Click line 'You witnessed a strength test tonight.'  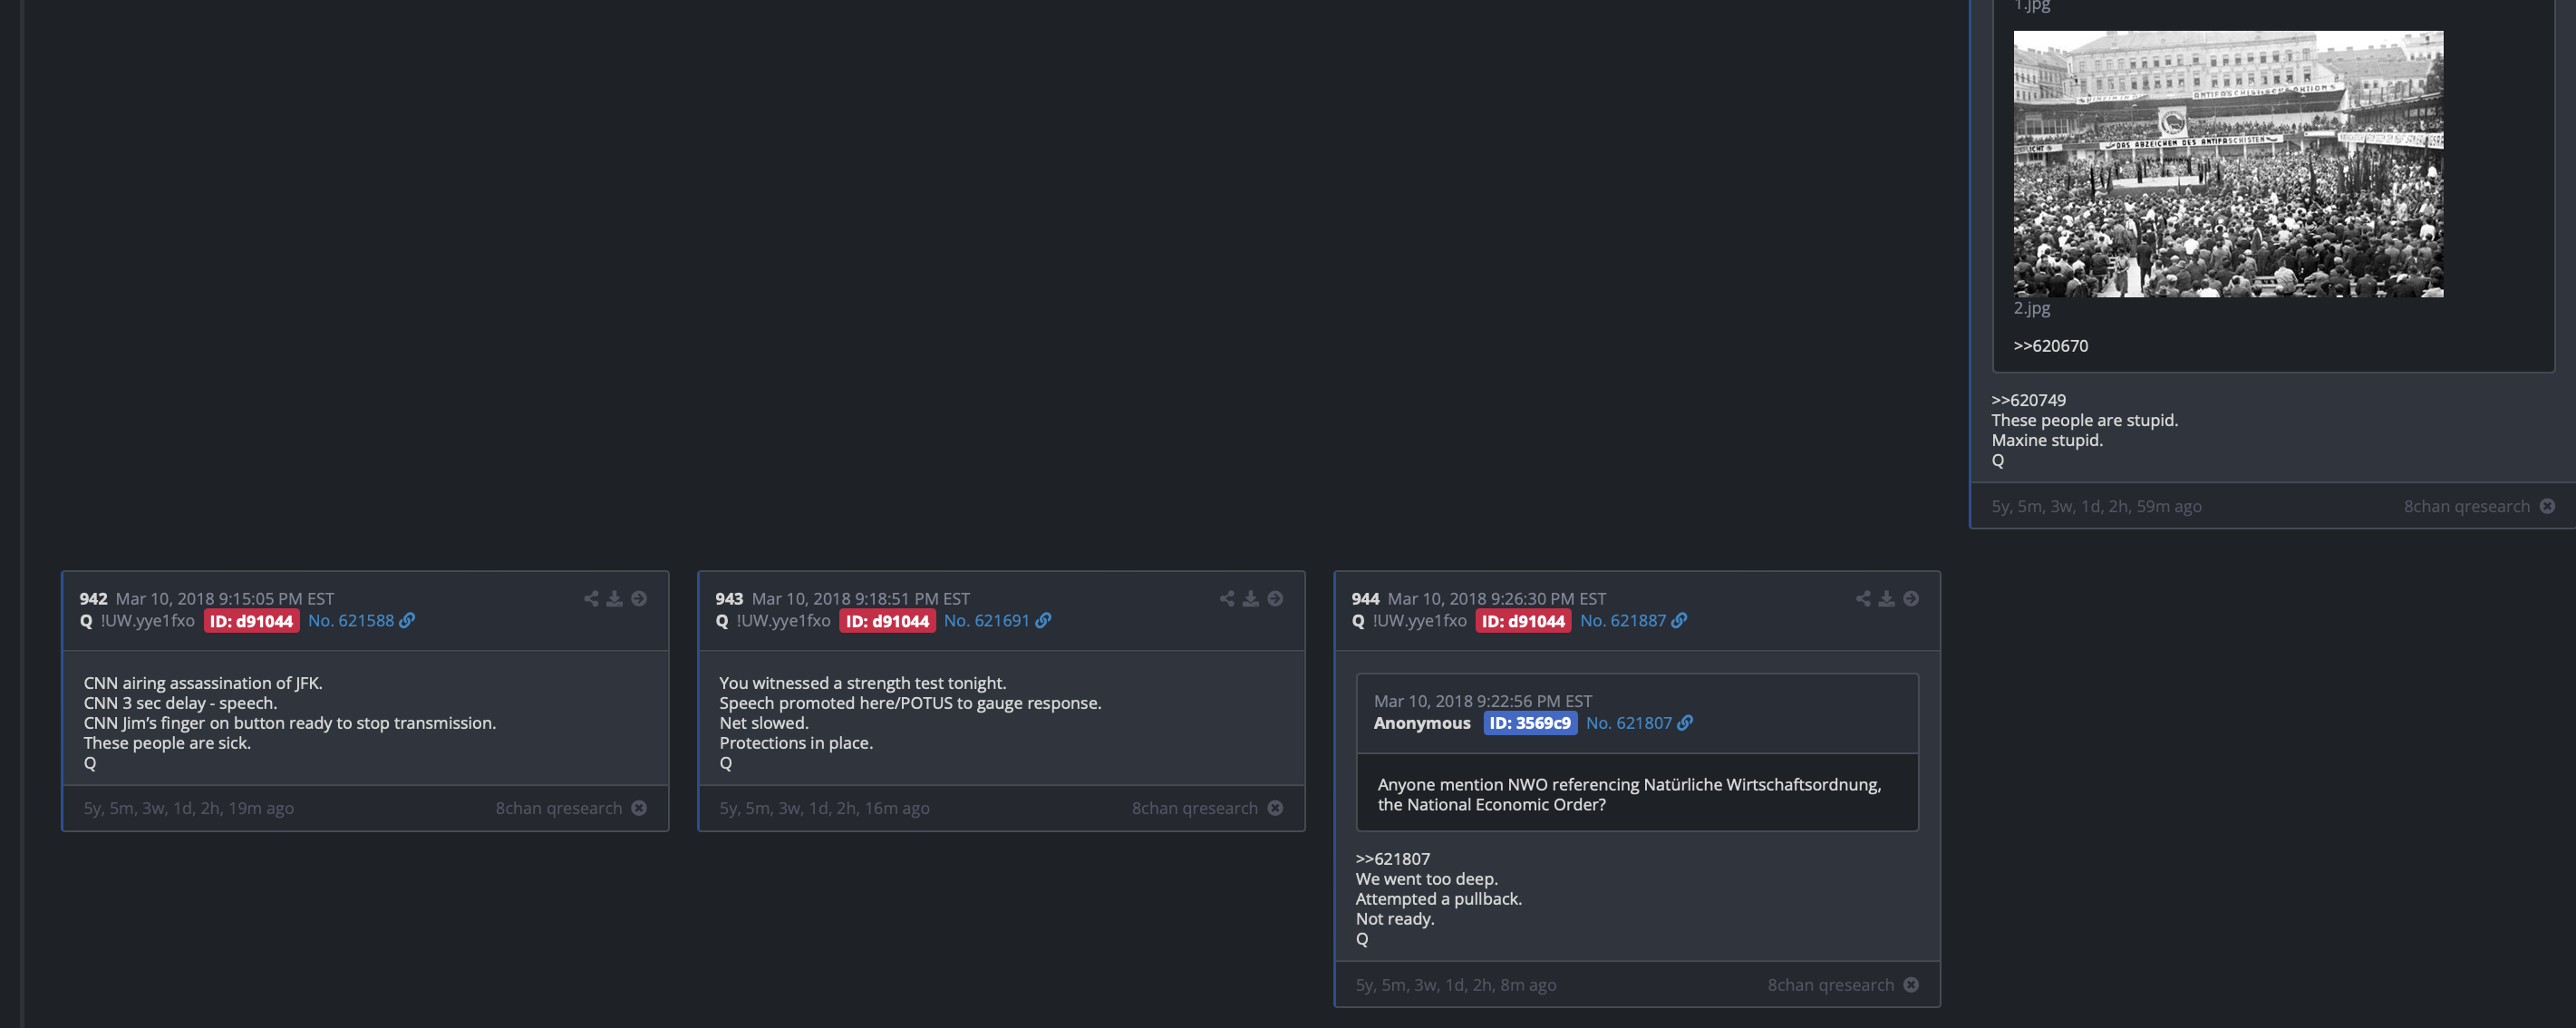tap(863, 683)
